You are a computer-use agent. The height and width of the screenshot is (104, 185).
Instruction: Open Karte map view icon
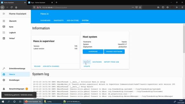click(4, 27)
